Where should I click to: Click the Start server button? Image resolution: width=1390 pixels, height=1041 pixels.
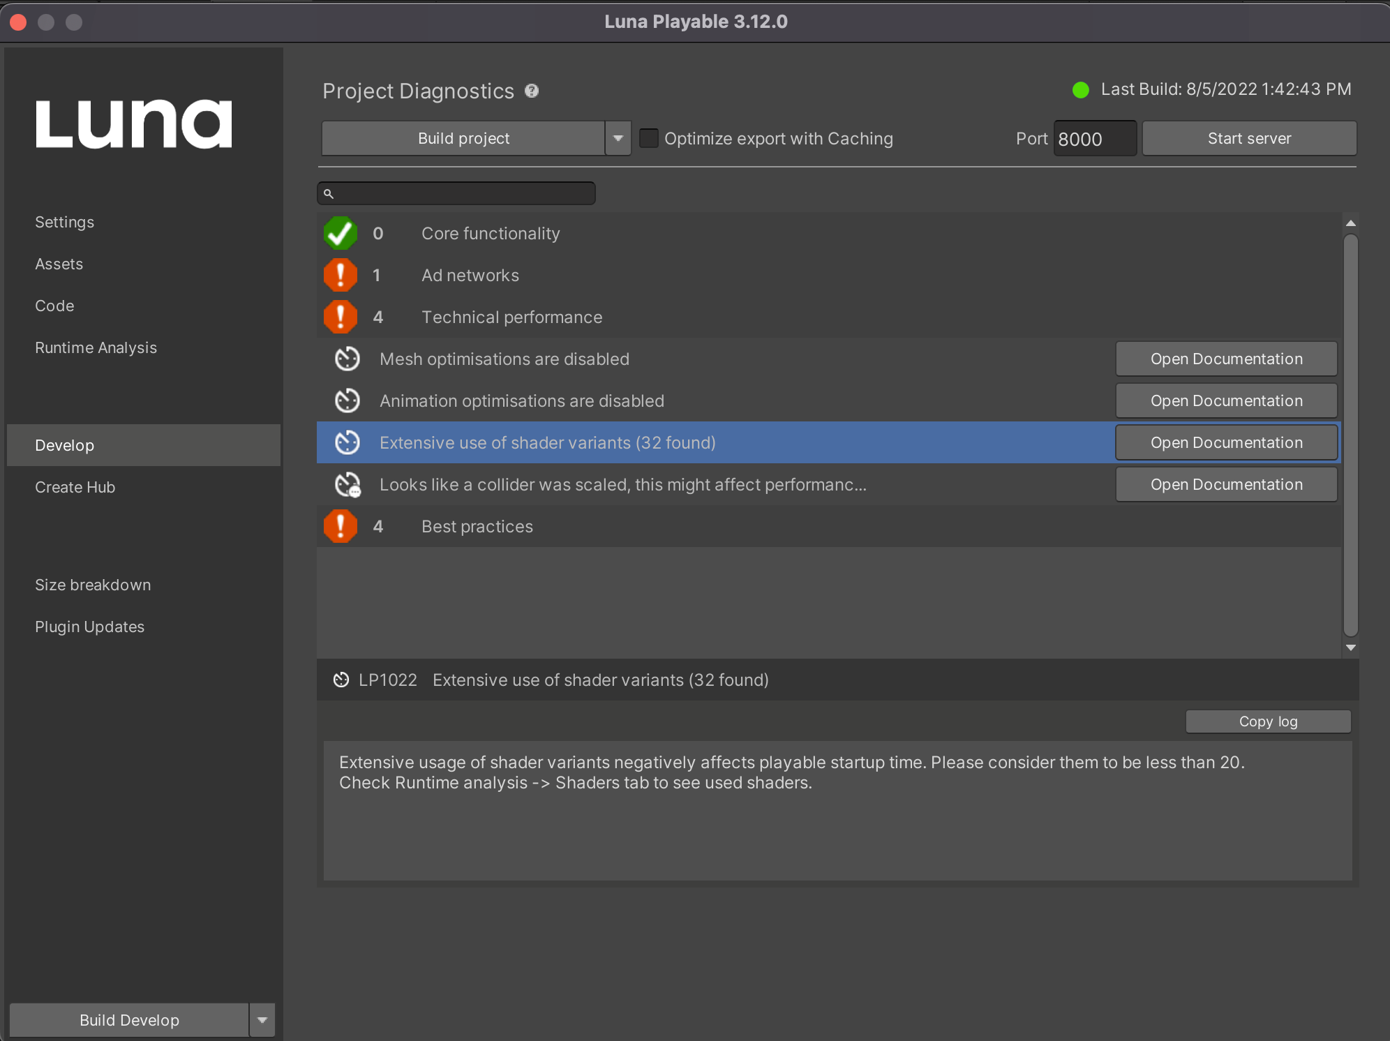(x=1249, y=138)
